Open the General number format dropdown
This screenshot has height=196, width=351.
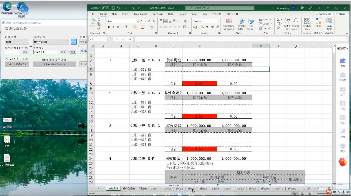[x=218, y=21]
